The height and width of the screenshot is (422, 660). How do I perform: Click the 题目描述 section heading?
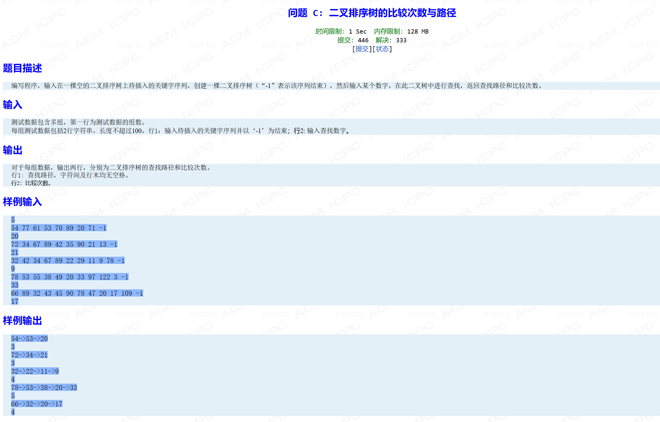(22, 68)
